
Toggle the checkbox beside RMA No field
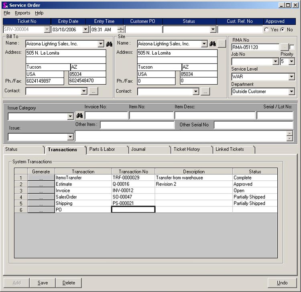click(292, 47)
